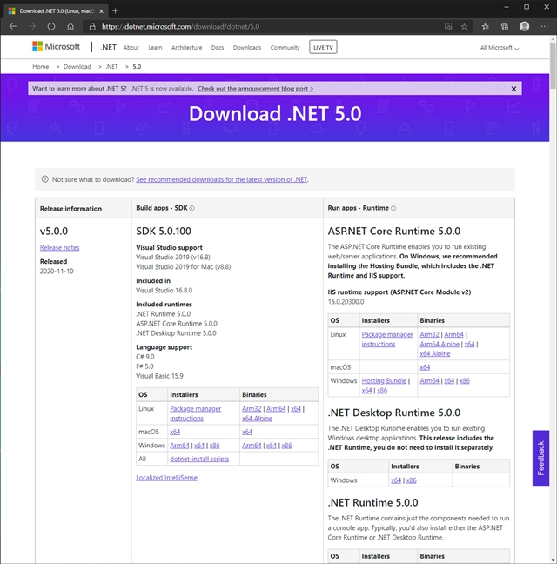Image resolution: width=557 pixels, height=564 pixels.
Task: Open a new browser tab
Action: (115, 11)
